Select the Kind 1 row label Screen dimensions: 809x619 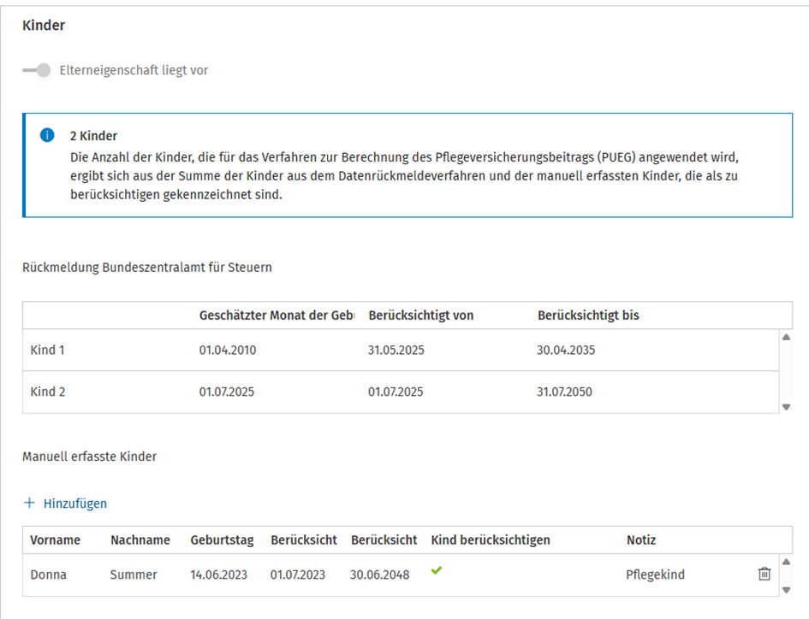point(47,350)
